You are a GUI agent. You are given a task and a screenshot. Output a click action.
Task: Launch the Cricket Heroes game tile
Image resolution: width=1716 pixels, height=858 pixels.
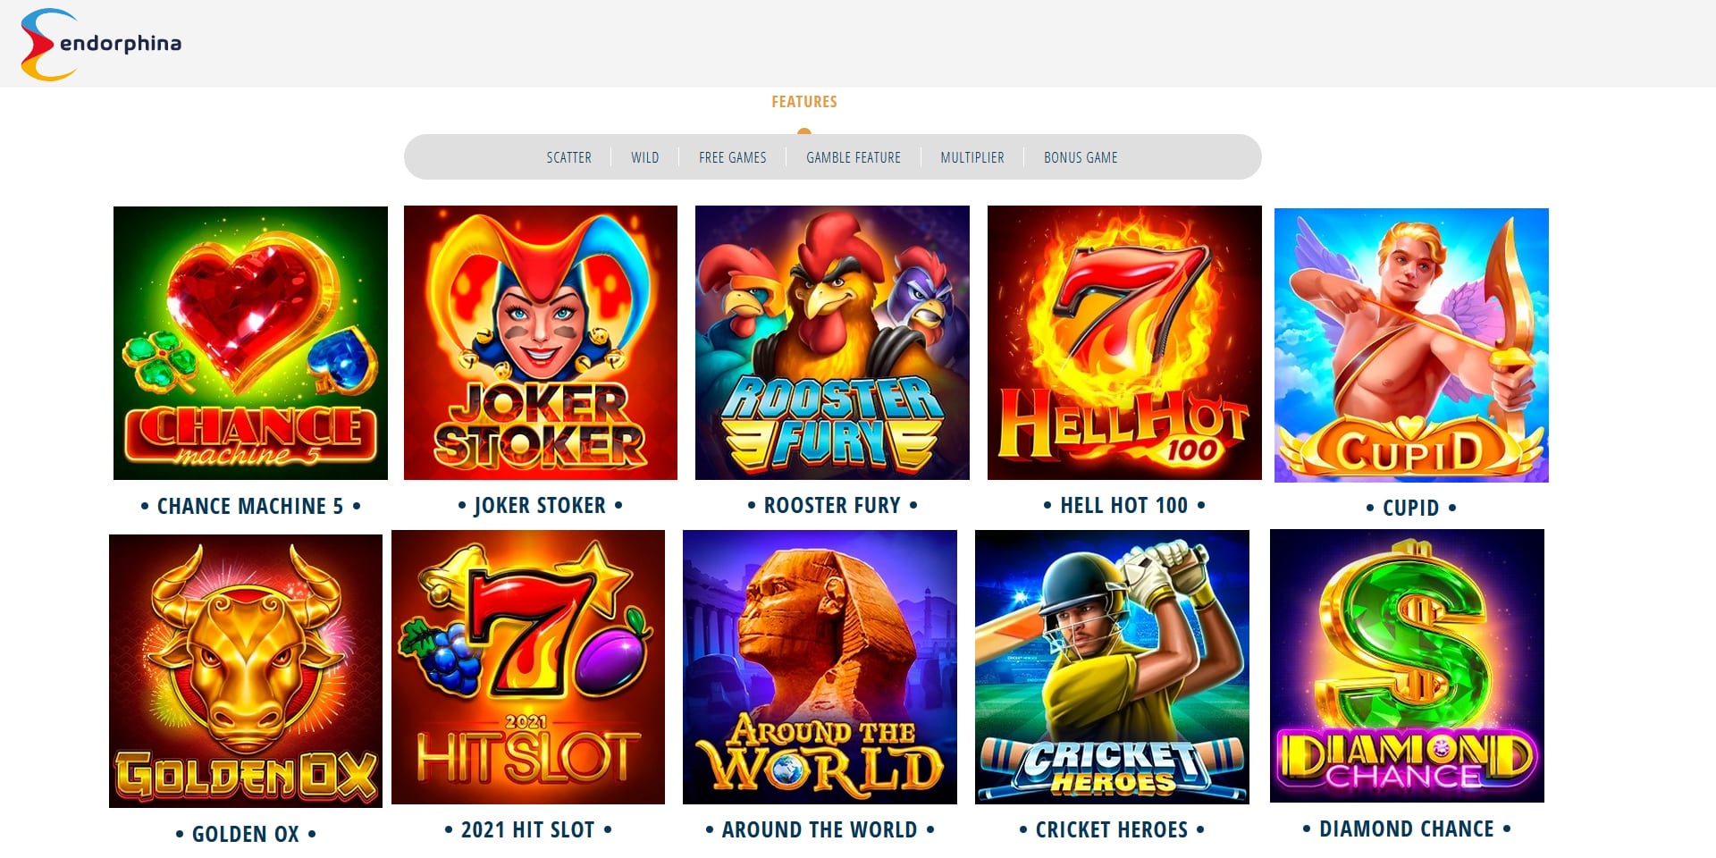1112,668
